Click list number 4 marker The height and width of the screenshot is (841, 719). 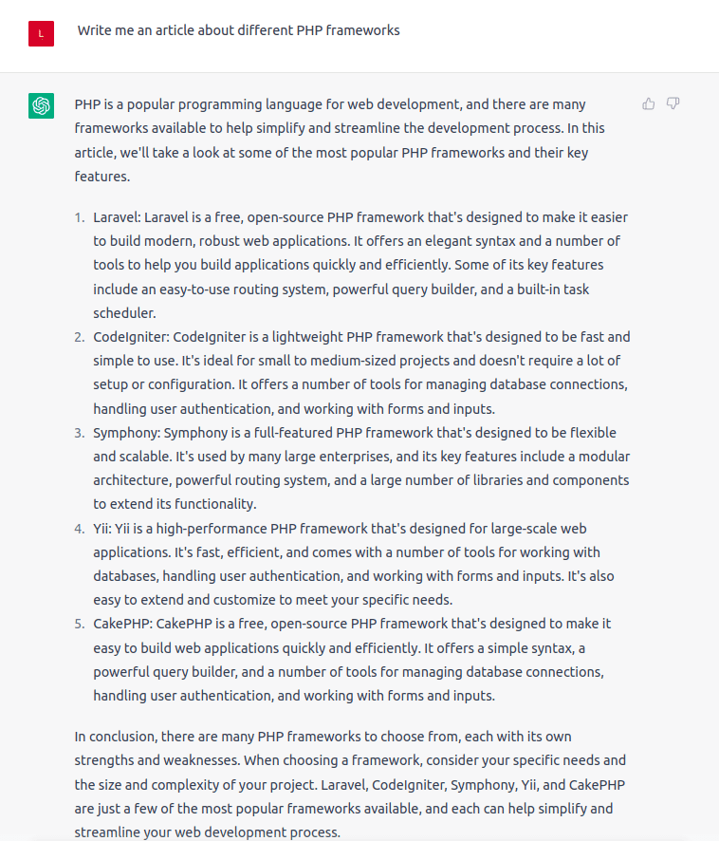point(80,528)
